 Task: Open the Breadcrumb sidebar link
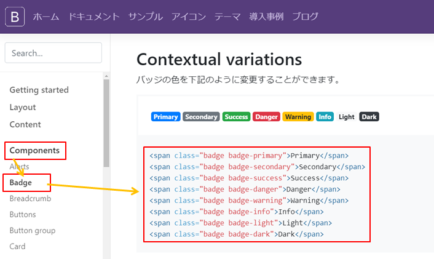(30, 199)
